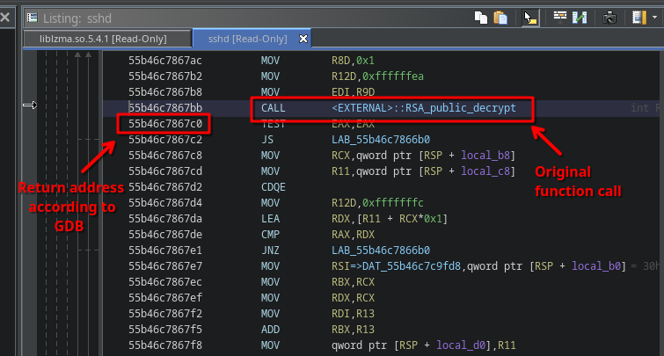Select address 55b46c7867f8
Image resolution: width=664 pixels, height=356 pixels.
(165, 345)
